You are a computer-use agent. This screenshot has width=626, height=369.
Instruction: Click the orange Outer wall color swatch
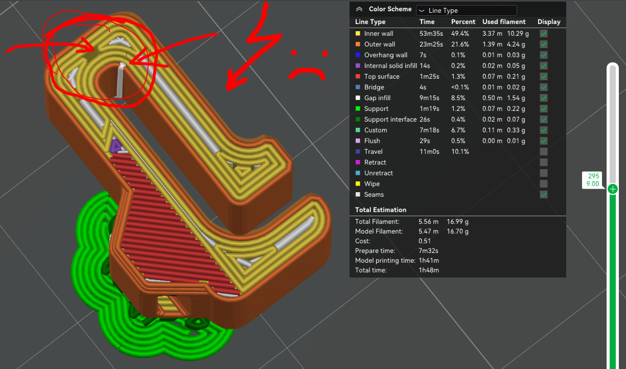click(358, 44)
